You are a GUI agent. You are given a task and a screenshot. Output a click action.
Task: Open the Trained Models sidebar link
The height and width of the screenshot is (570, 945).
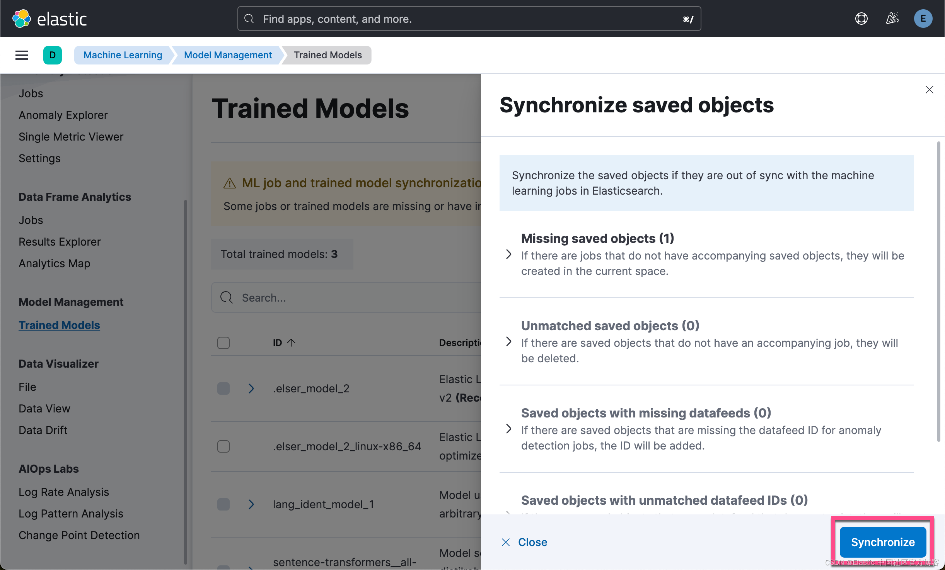tap(59, 325)
